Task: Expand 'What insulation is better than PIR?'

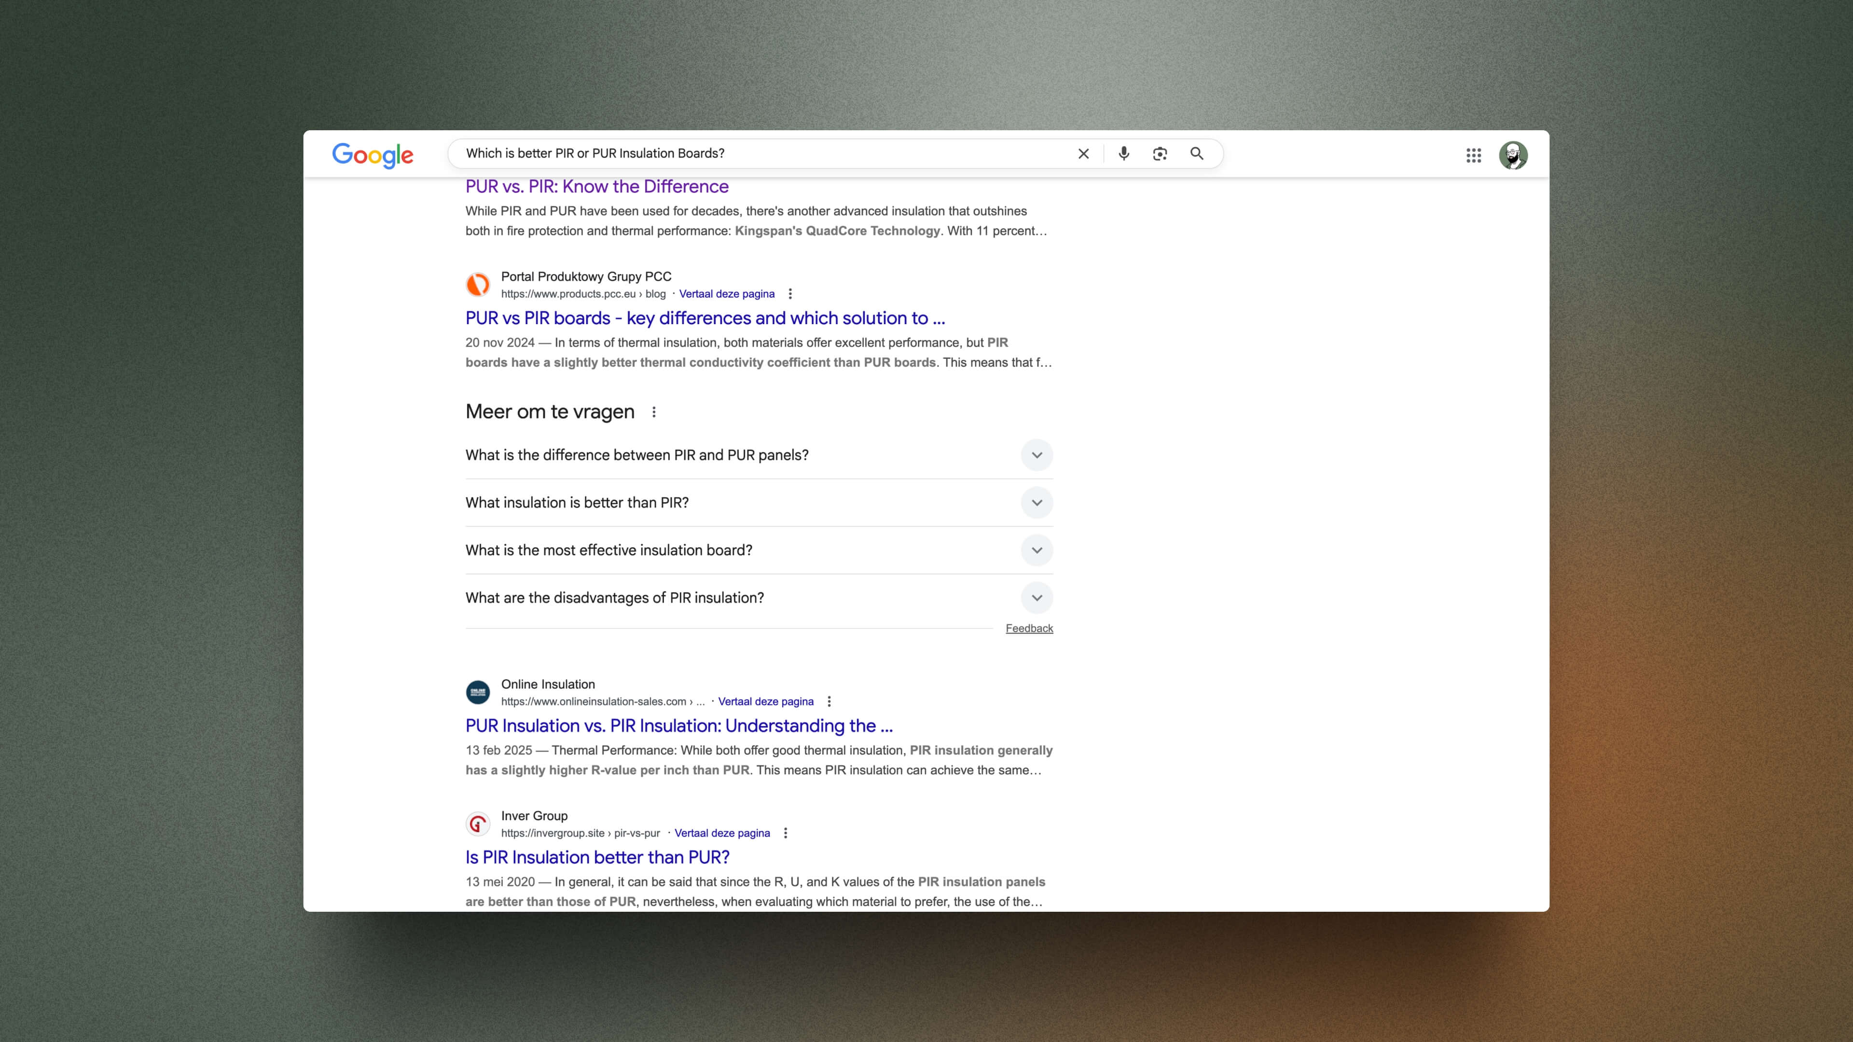Action: click(1037, 503)
